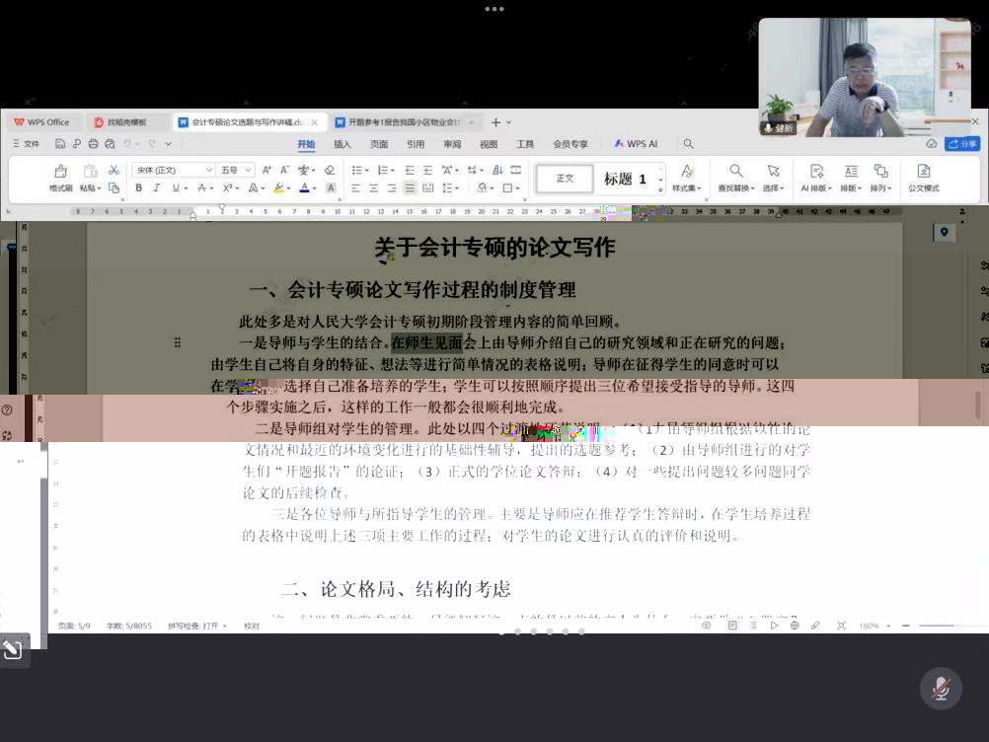Open the spell check 拼写检查 dropdown

pyautogui.click(x=196, y=626)
